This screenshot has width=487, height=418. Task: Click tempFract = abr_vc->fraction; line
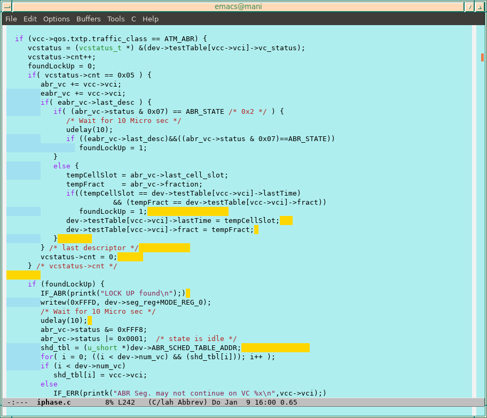point(134,184)
